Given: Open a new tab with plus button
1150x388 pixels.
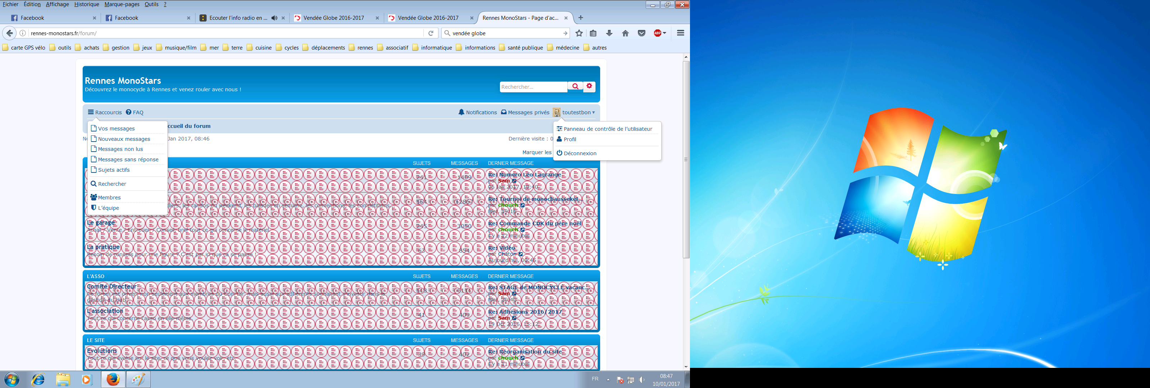Looking at the screenshot, I should click(580, 18).
